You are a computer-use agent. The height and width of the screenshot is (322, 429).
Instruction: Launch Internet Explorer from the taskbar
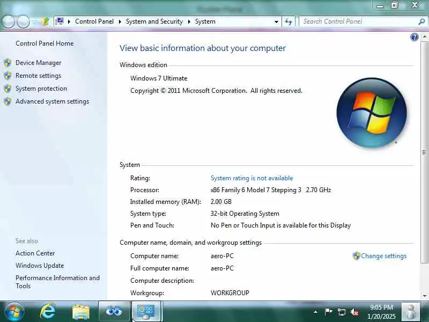[48, 312]
